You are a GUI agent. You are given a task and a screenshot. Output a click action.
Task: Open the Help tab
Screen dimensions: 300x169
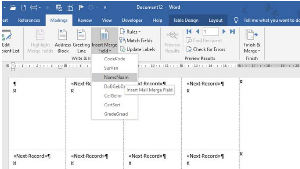(157, 20)
